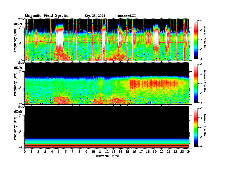225x174 pixels.
Task: Click the red band near 19 UT in dD/dt
Action: click(154, 84)
